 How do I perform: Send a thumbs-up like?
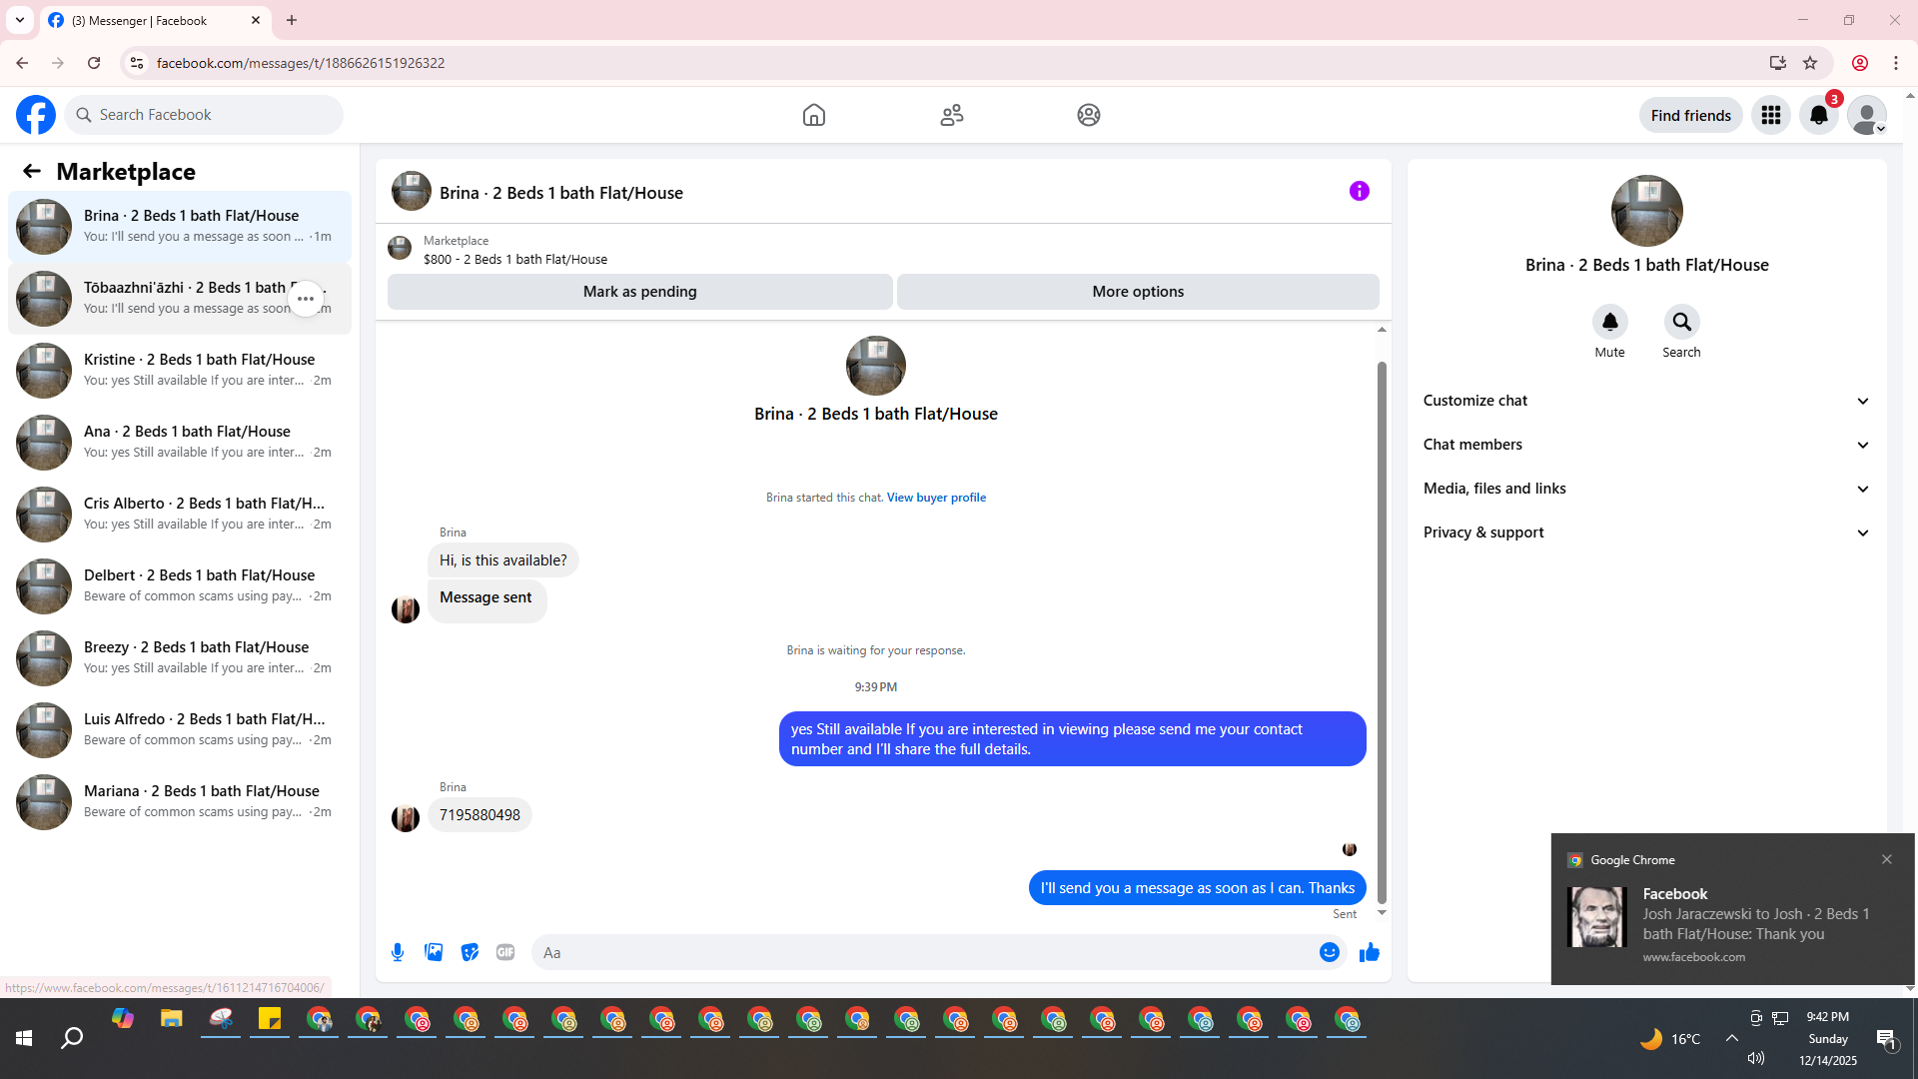[x=1369, y=952]
